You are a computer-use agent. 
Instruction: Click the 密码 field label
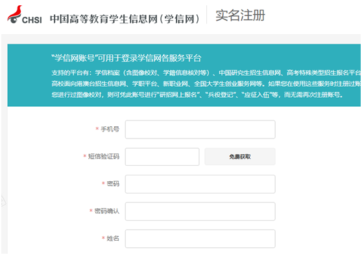(113, 184)
